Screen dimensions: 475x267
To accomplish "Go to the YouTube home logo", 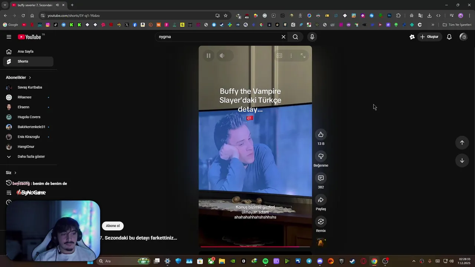I will 29,37.
